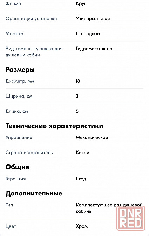Select the Общие section heading

18,167
